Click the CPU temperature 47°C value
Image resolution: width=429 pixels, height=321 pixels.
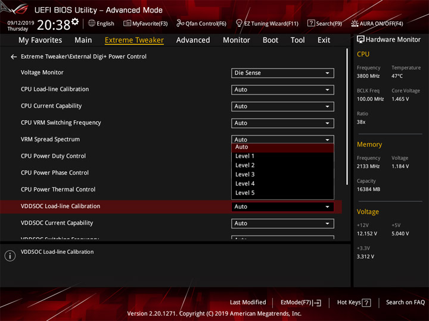(x=397, y=76)
